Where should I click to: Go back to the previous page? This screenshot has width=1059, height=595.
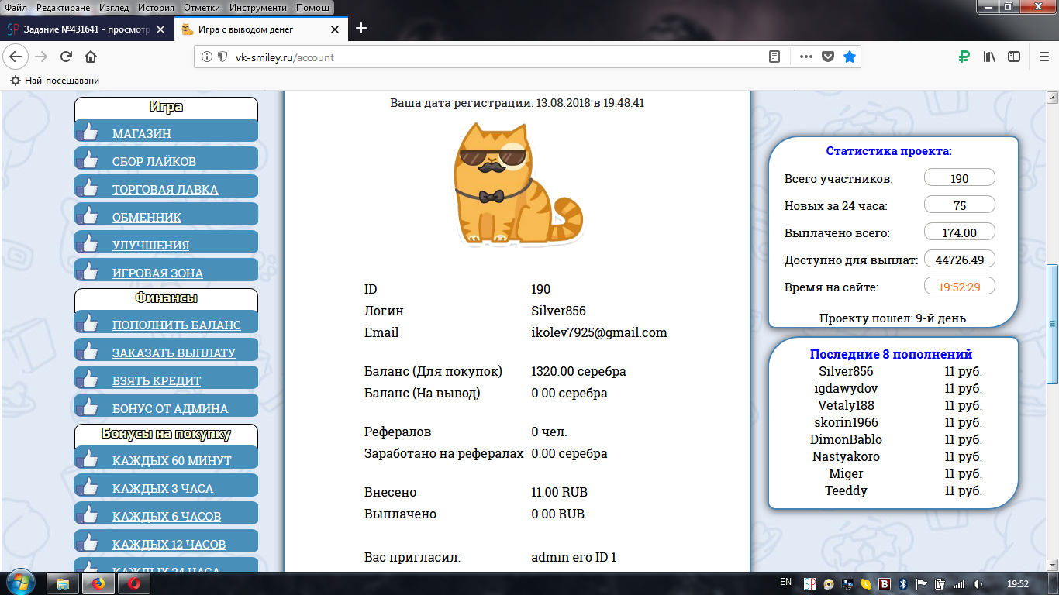coord(16,57)
